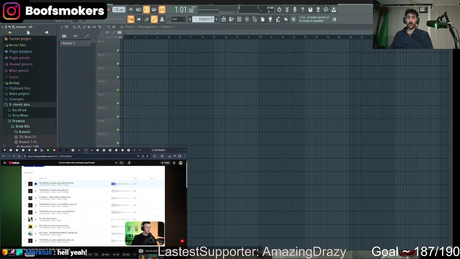The image size is (460, 259).
Task: Expand the IL shared data folder
Action: [x=19, y=105]
